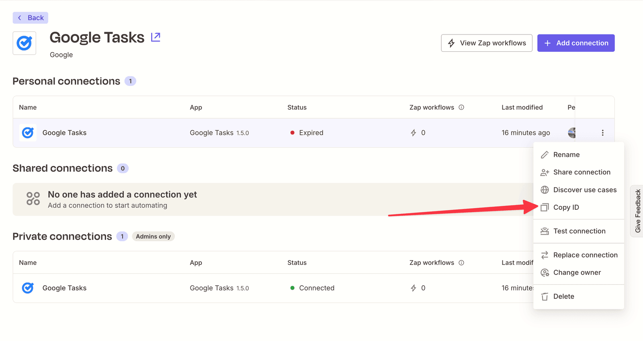Click Last modified column header in Personal connections

pyautogui.click(x=522, y=107)
